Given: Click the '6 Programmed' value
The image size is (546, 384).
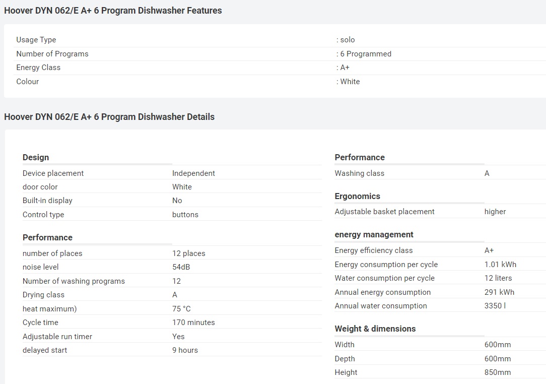Looking at the screenshot, I should tap(365, 54).
